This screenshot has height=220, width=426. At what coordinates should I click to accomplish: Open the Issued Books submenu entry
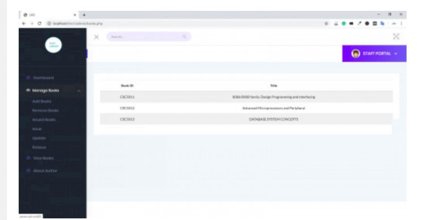tap(44, 119)
